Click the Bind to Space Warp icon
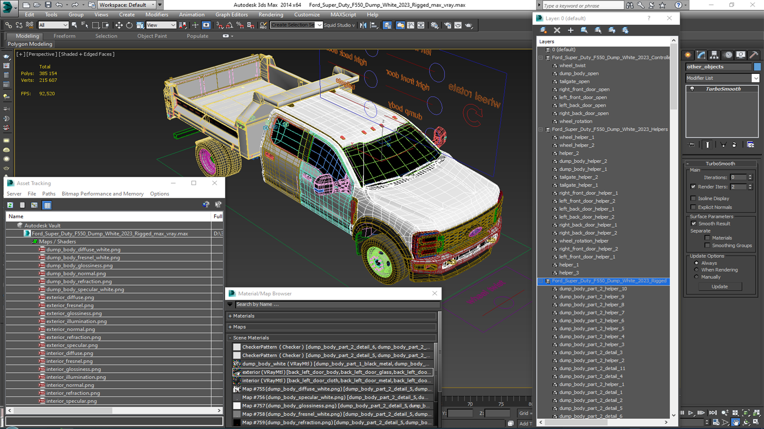Viewport: 764px width, 429px height. (29, 25)
